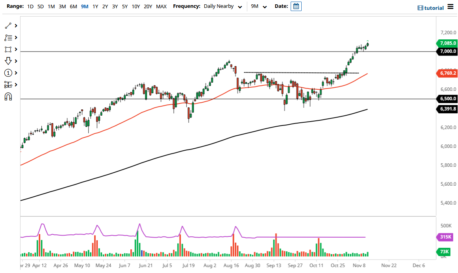Click the red 6,769.2 moving average label
The width and height of the screenshot is (458, 273).
pyautogui.click(x=447, y=73)
